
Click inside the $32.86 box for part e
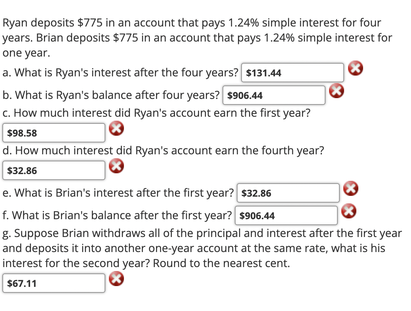pos(288,193)
